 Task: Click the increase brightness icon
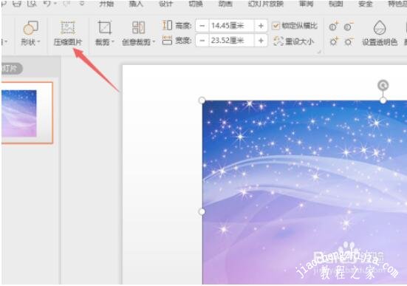pos(334,42)
